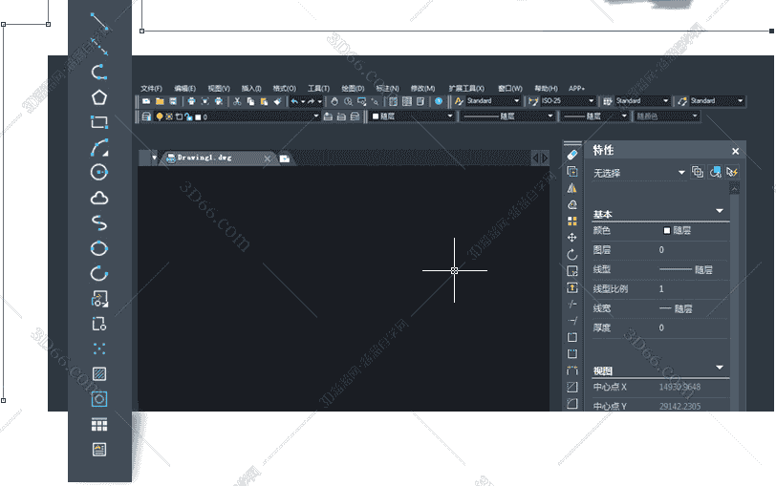Collapse the 基本 section in properties

pyautogui.click(x=720, y=211)
